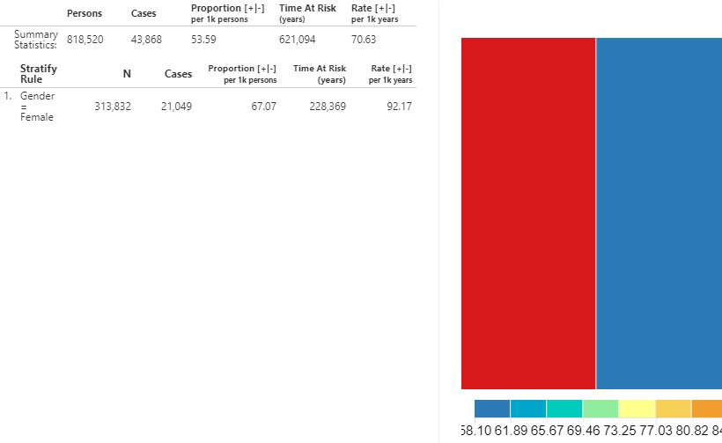
Task: Select the 43,868 cases value
Action: pyautogui.click(x=146, y=40)
